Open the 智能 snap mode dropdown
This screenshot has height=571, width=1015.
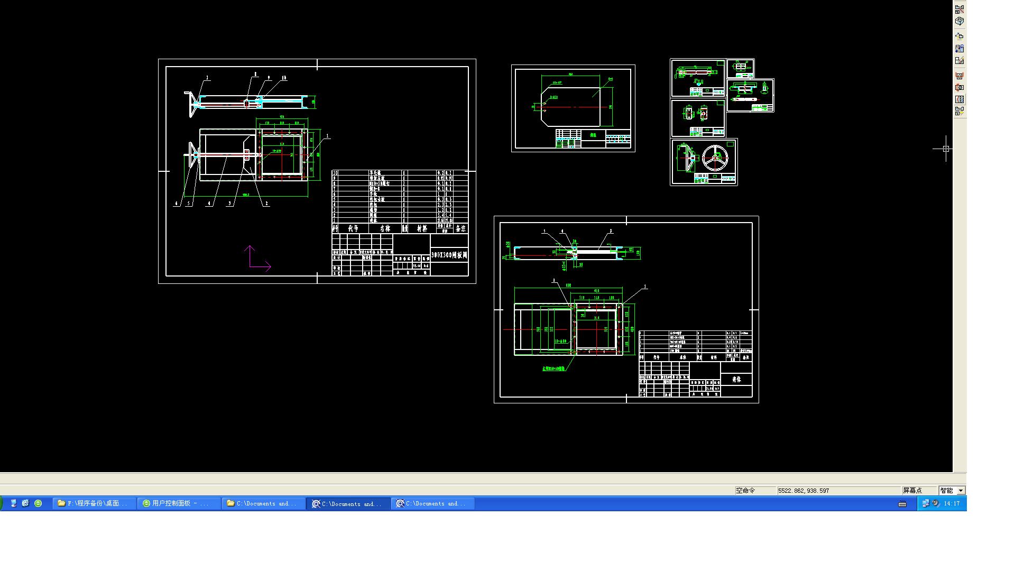pos(961,491)
